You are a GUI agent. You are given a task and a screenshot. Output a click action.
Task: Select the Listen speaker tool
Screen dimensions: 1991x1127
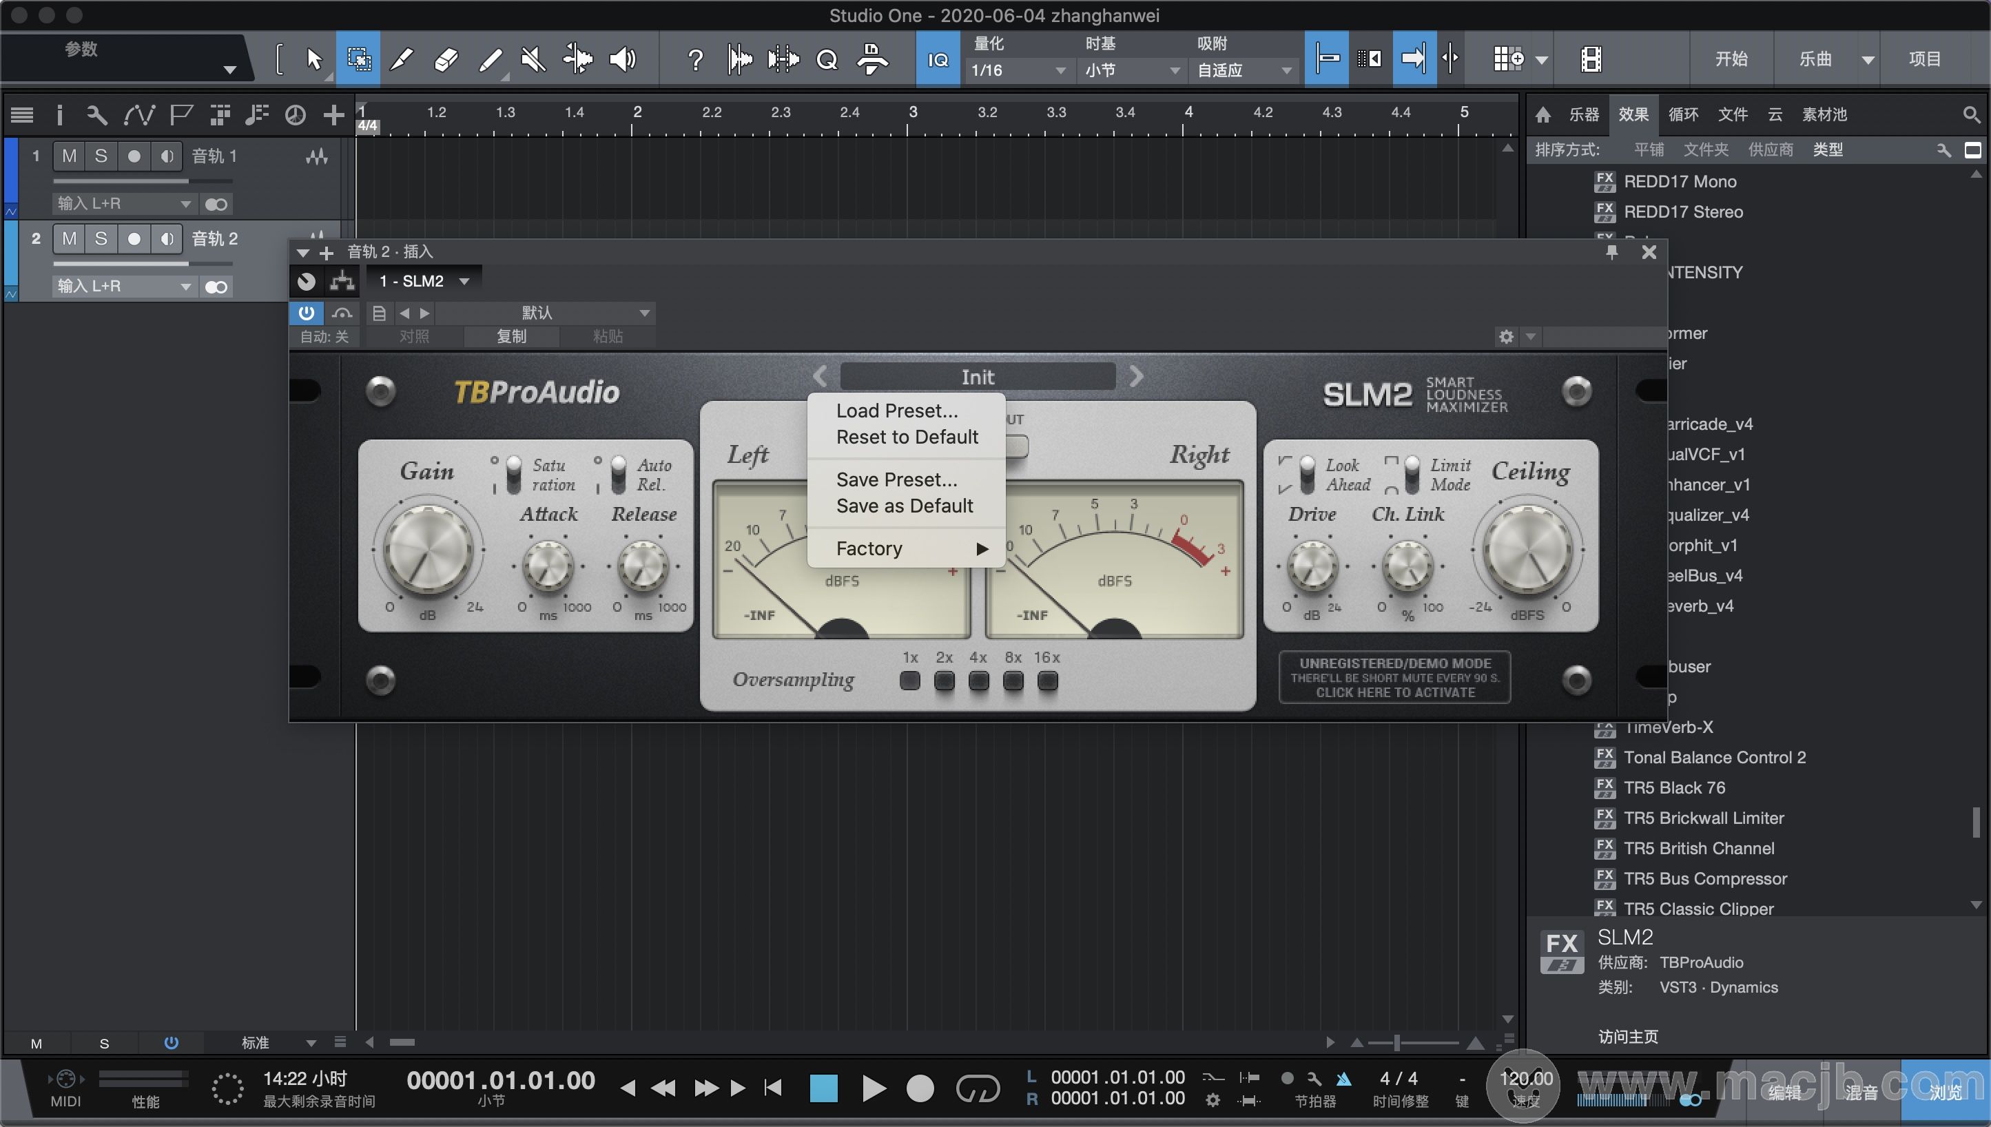(622, 59)
